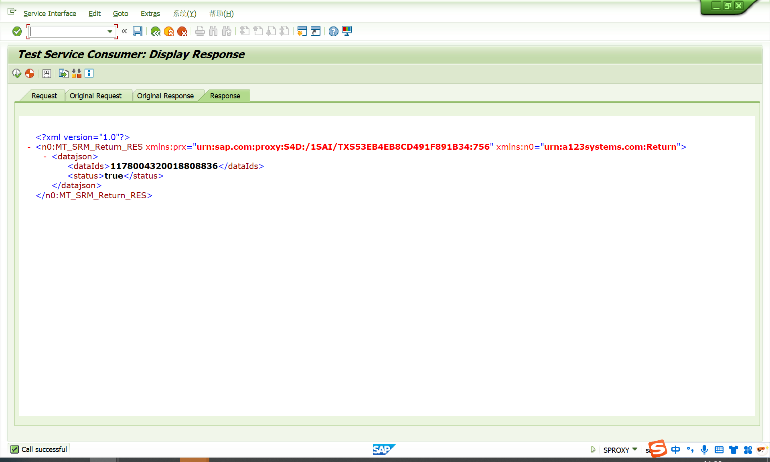Switch to the Original Response tab
The width and height of the screenshot is (770, 462).
pos(165,96)
